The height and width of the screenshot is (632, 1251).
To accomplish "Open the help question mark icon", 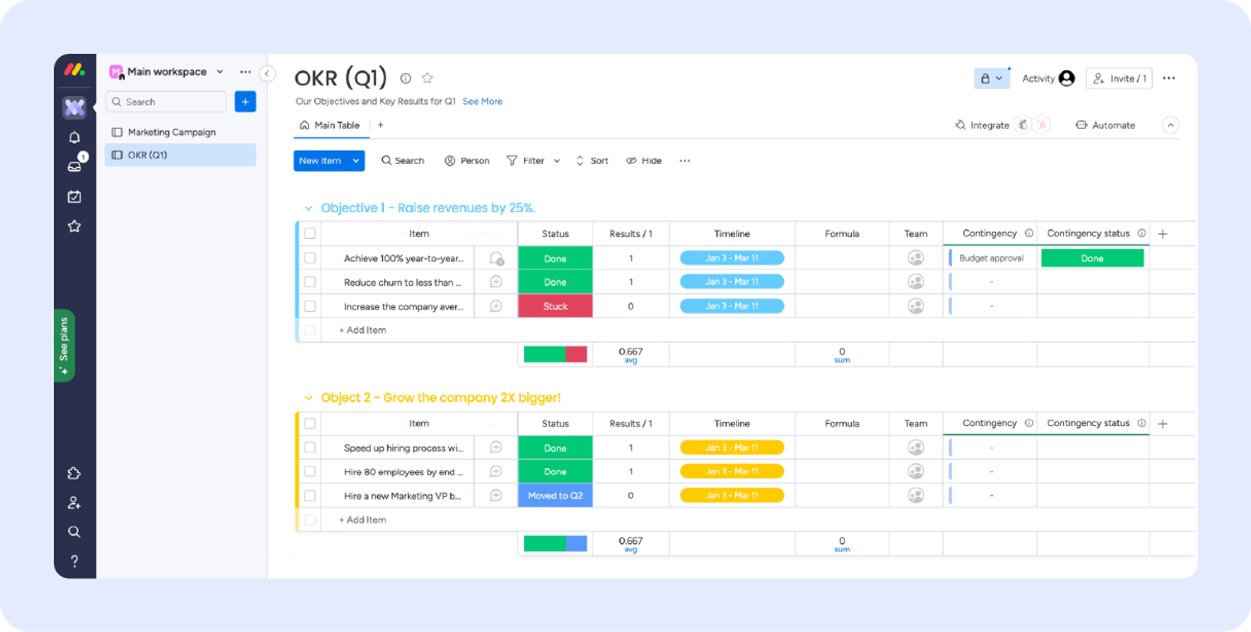I will coord(74,561).
